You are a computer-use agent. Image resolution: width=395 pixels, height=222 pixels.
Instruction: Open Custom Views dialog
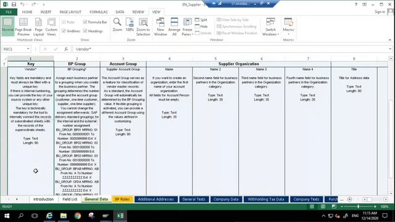[51, 27]
